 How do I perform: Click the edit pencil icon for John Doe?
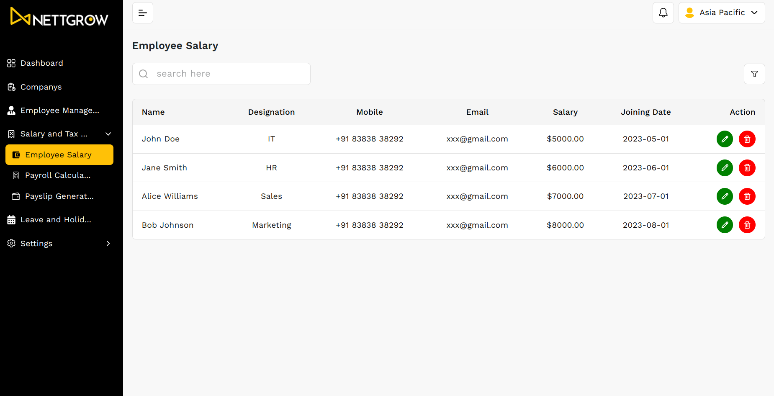pyautogui.click(x=725, y=139)
